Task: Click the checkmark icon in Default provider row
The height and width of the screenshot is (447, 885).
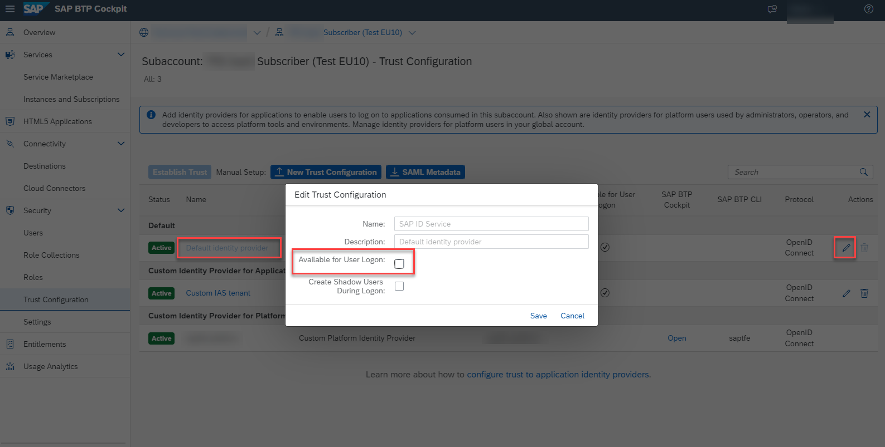Action: [x=605, y=247]
